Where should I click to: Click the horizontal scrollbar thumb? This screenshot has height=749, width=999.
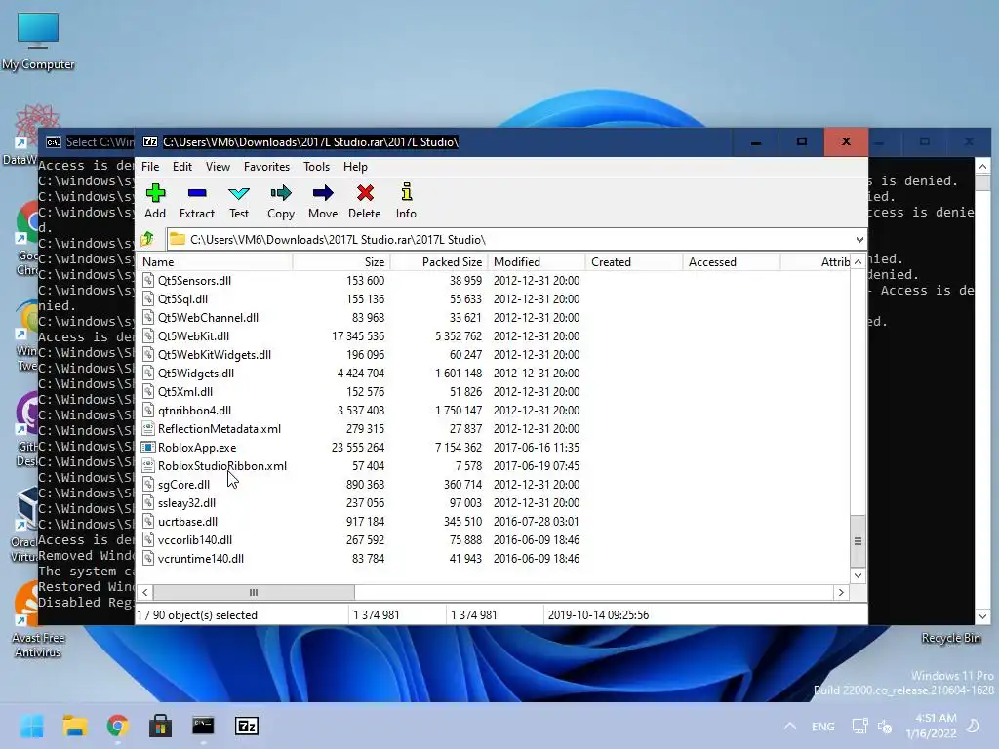click(x=254, y=592)
